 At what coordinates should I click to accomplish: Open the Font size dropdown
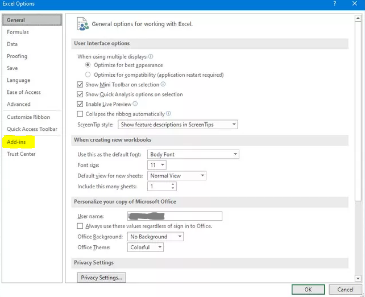coord(157,165)
